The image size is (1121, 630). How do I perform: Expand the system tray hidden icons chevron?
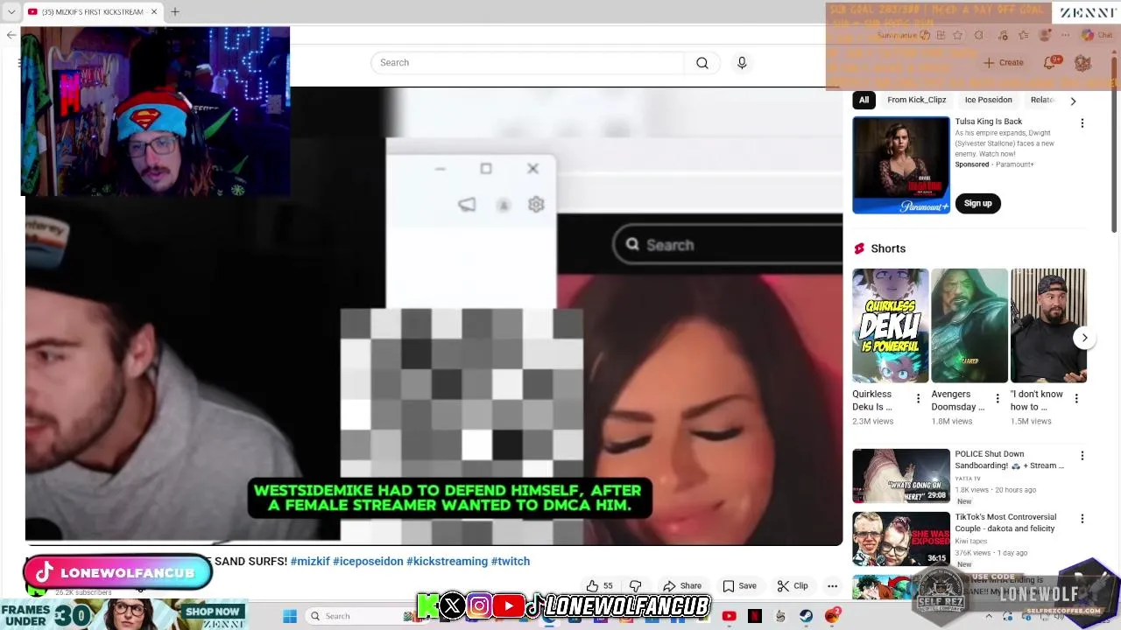989,616
